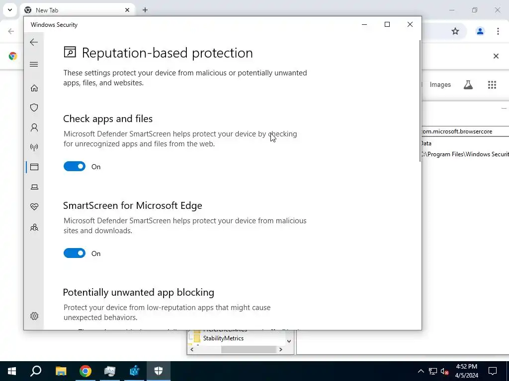Maximize the Windows Security window
509x381 pixels.
click(387, 24)
